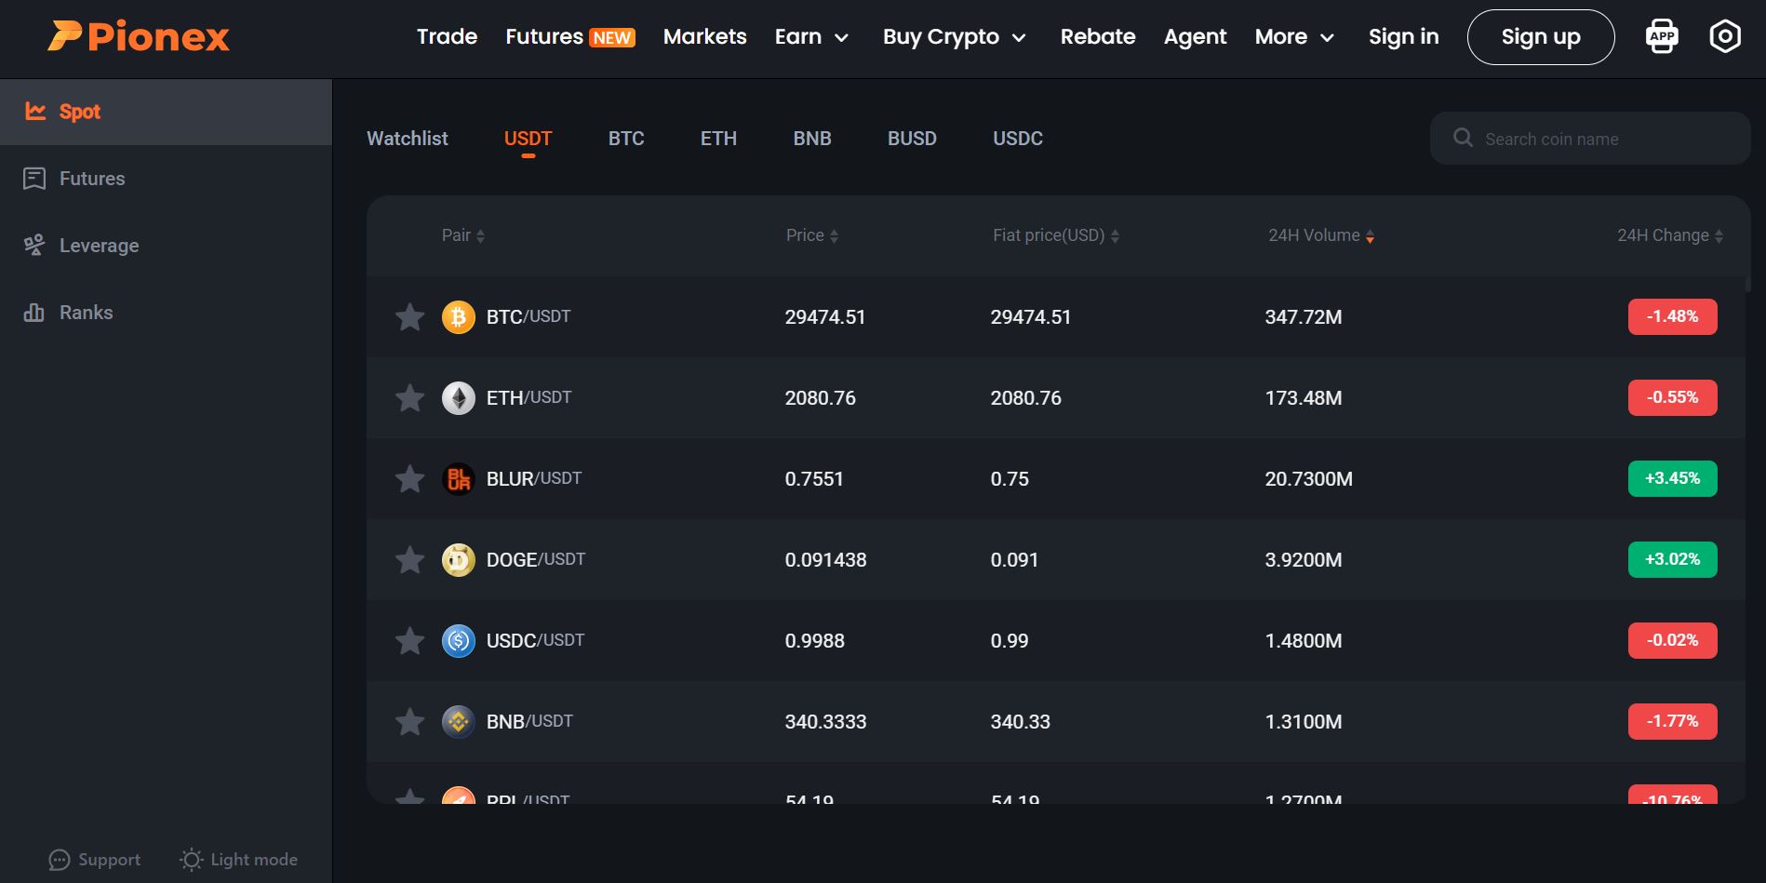Screen dimensions: 1766x883
Task: Click the Ethereum coin icon
Action: pos(458,398)
